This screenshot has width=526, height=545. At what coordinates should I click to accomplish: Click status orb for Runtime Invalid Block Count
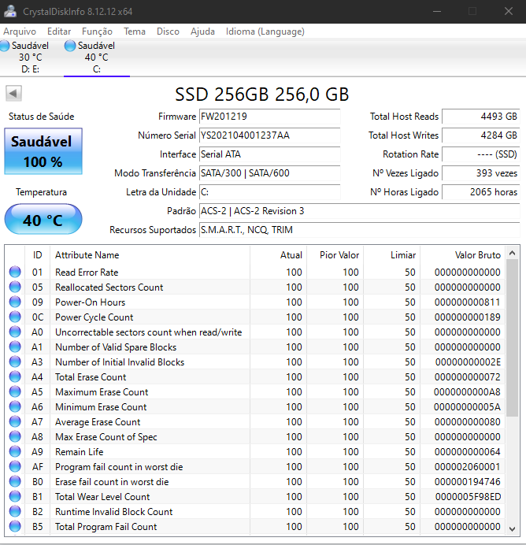(x=15, y=511)
